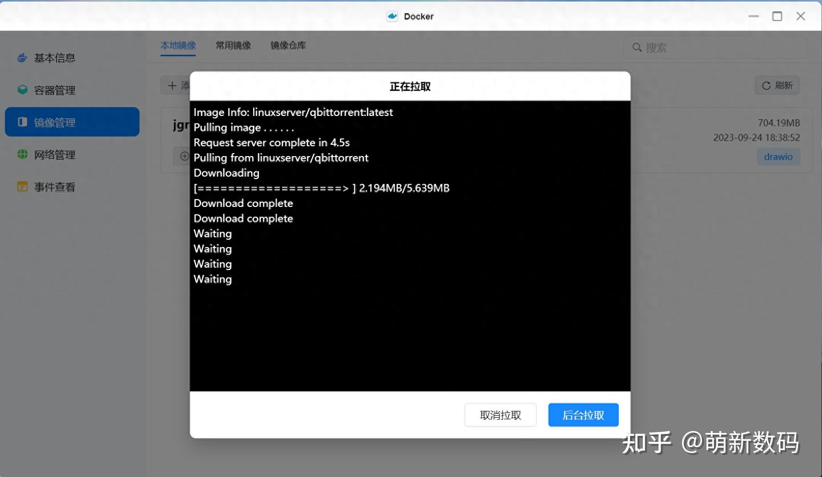Screen dimensions: 822x477
Task: Click the 事件查看 events icon
Action: tap(22, 186)
